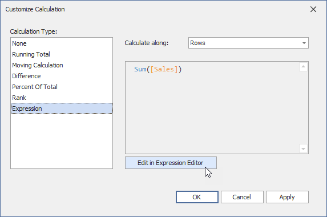Viewport: 327px width, 217px height.
Task: Choose Percent Of Total option
Action: tap(62, 87)
